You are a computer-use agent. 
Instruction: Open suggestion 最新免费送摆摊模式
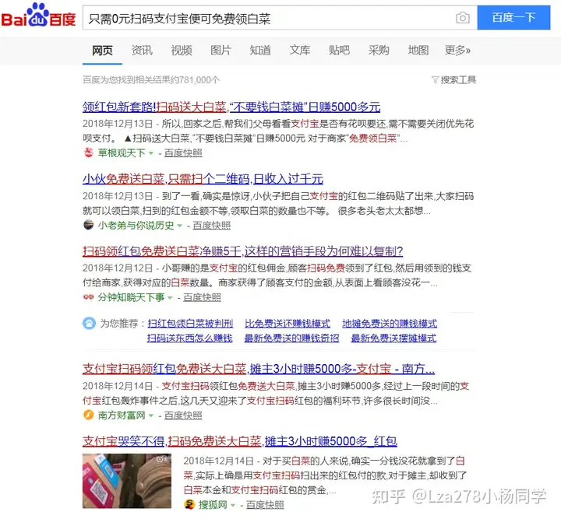[x=393, y=338]
